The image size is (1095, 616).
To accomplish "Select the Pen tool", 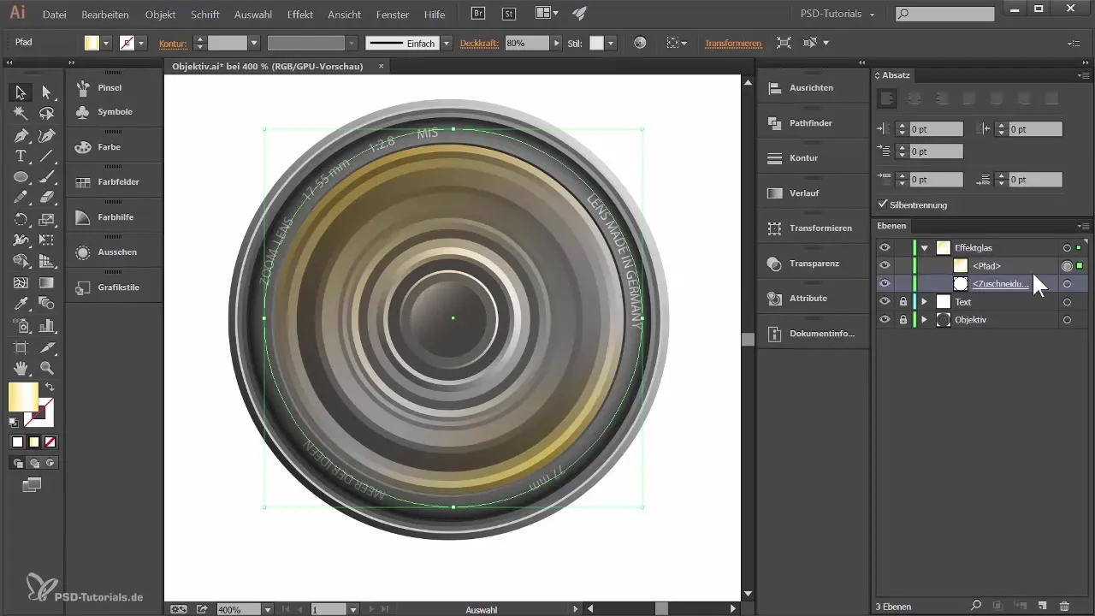I will [x=21, y=135].
